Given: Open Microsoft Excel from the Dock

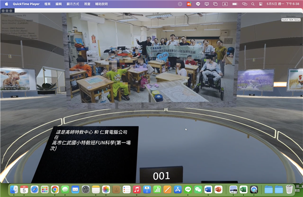Looking at the screenshot, I should 244,189.
